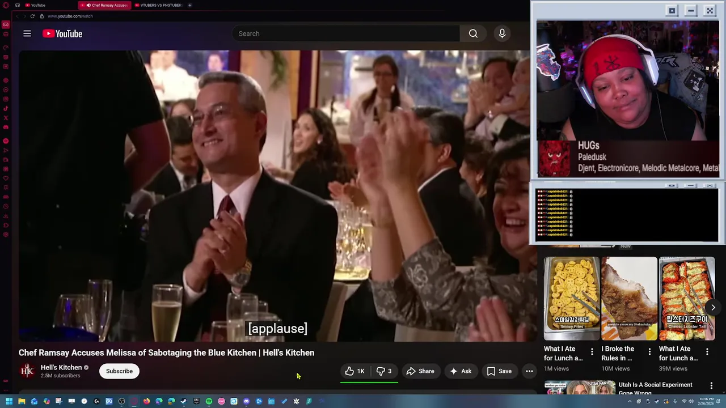Show hidden system tray icons

pos(630,401)
